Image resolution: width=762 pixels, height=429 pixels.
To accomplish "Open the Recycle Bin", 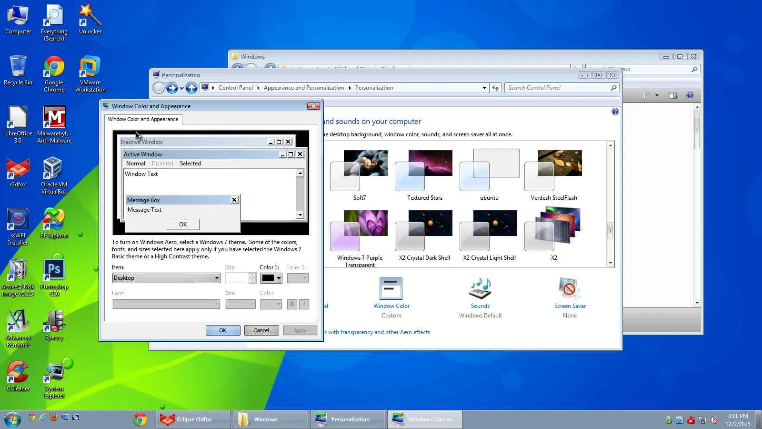I will click(x=18, y=70).
